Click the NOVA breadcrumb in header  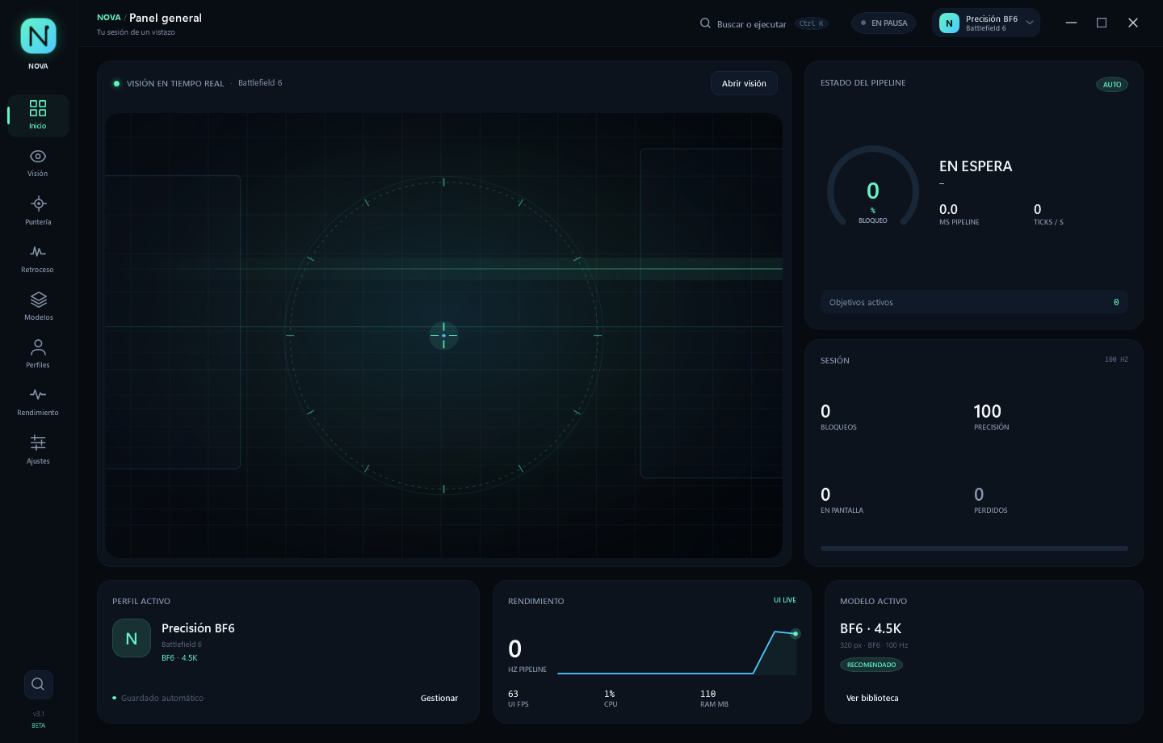coord(109,17)
